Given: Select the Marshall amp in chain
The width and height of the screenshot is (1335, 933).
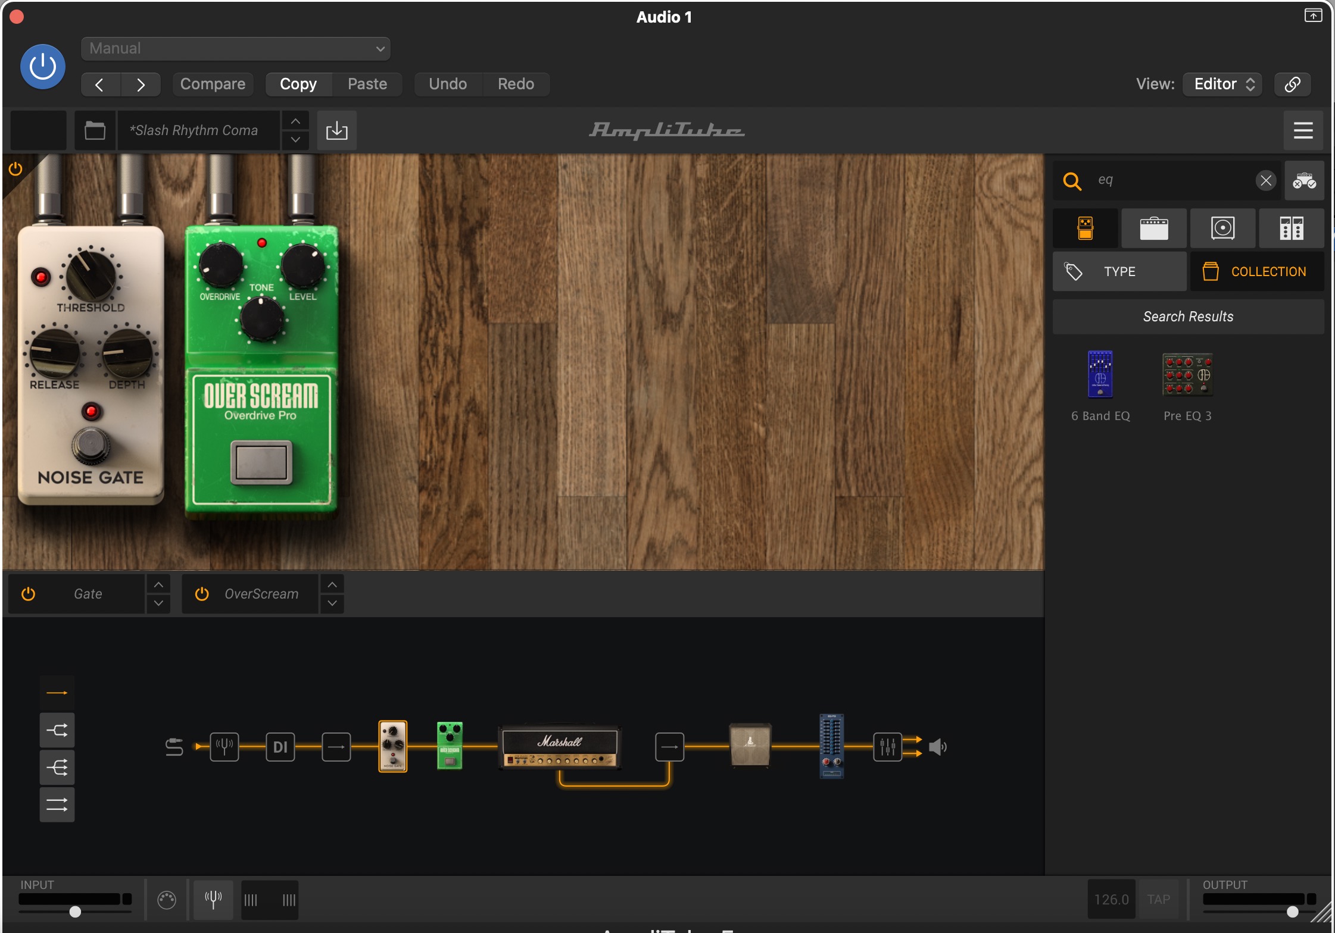Looking at the screenshot, I should (560, 747).
